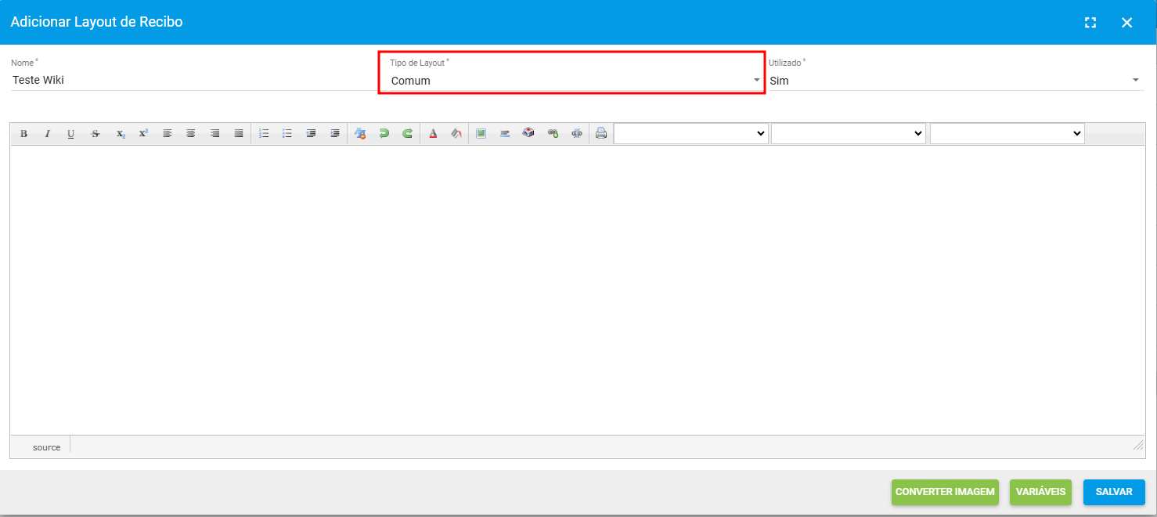This screenshot has height=517, width=1157.
Task: Apply strikethrough formatting
Action: [96, 134]
